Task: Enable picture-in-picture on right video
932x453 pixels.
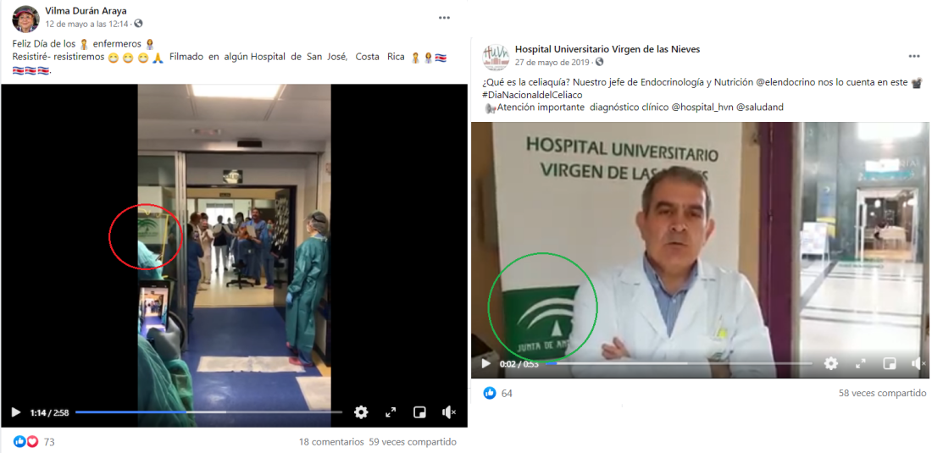Action: (x=889, y=363)
